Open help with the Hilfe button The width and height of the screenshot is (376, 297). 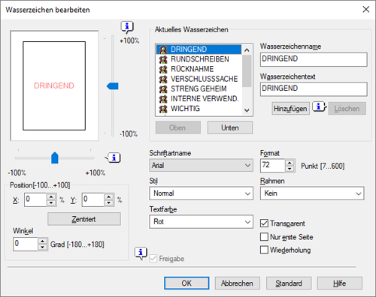340,283
